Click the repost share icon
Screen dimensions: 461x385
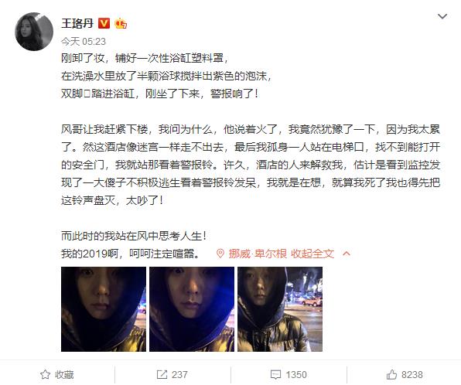pyautogui.click(x=162, y=375)
